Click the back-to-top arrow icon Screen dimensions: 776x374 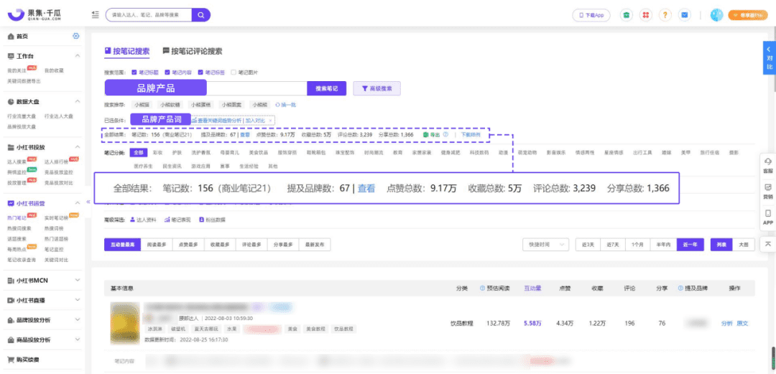coord(768,243)
